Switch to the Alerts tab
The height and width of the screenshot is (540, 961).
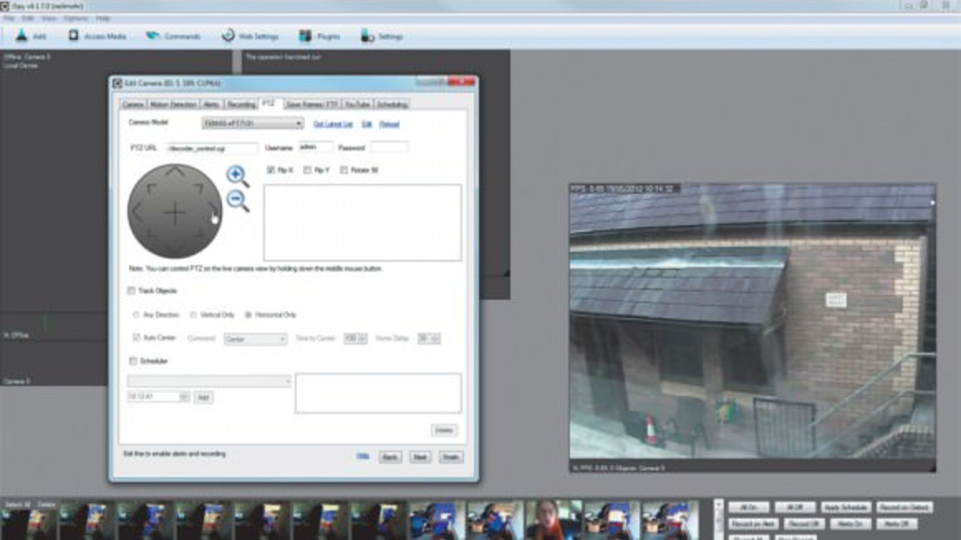[211, 104]
